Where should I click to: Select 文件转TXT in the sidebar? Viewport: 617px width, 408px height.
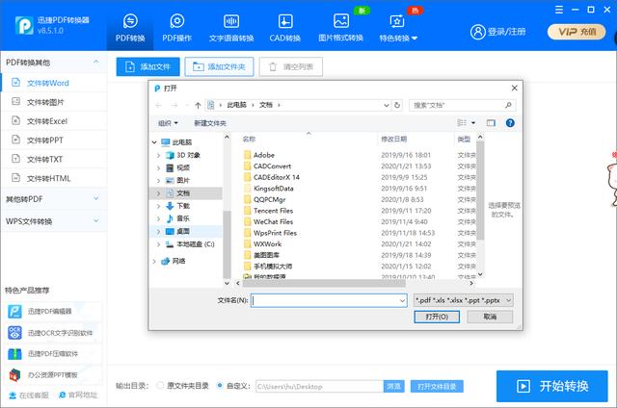pyautogui.click(x=54, y=159)
